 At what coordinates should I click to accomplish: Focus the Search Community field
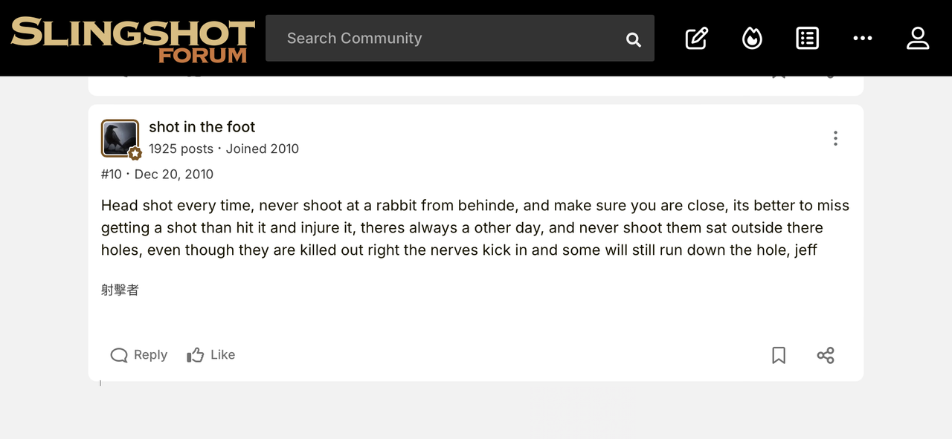tap(446, 38)
